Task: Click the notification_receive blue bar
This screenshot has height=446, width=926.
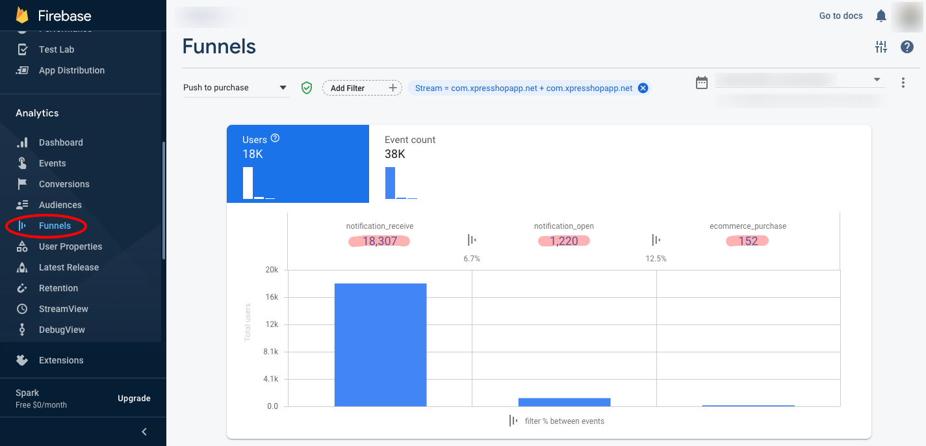Action: [380, 345]
